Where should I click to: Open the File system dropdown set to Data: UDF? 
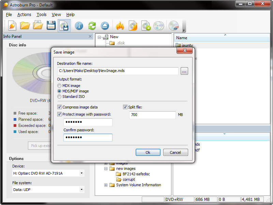point(81,190)
